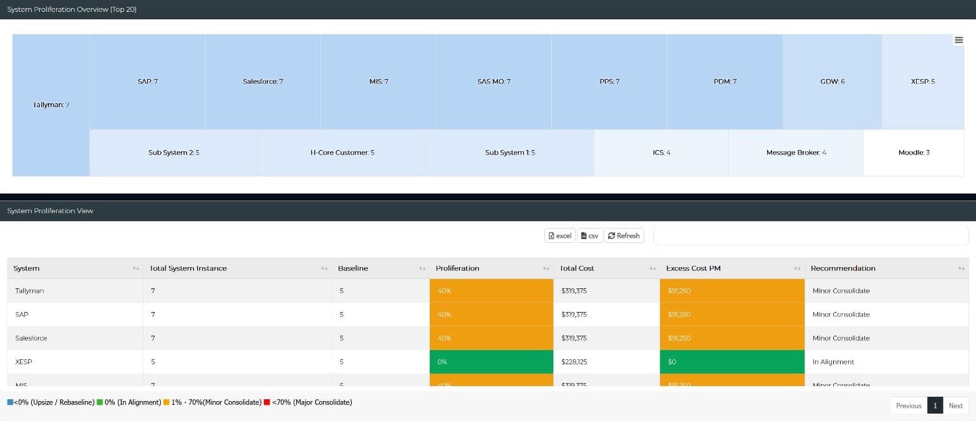The height and width of the screenshot is (421, 976).
Task: Sort by the Proliferation column arrows
Action: (x=546, y=268)
